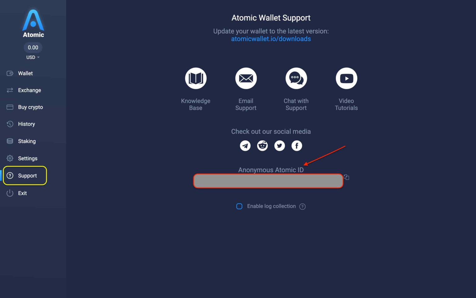Screen dimensions: 476x298
Task: Click the Email Support envelope icon
Action: pyautogui.click(x=246, y=78)
